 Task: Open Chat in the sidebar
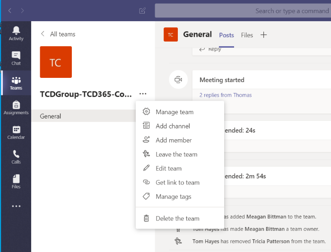(x=16, y=58)
